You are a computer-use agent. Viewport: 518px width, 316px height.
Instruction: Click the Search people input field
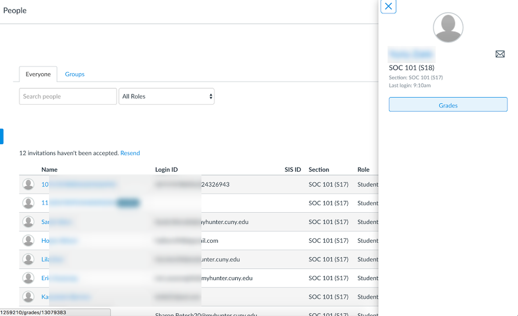(68, 97)
